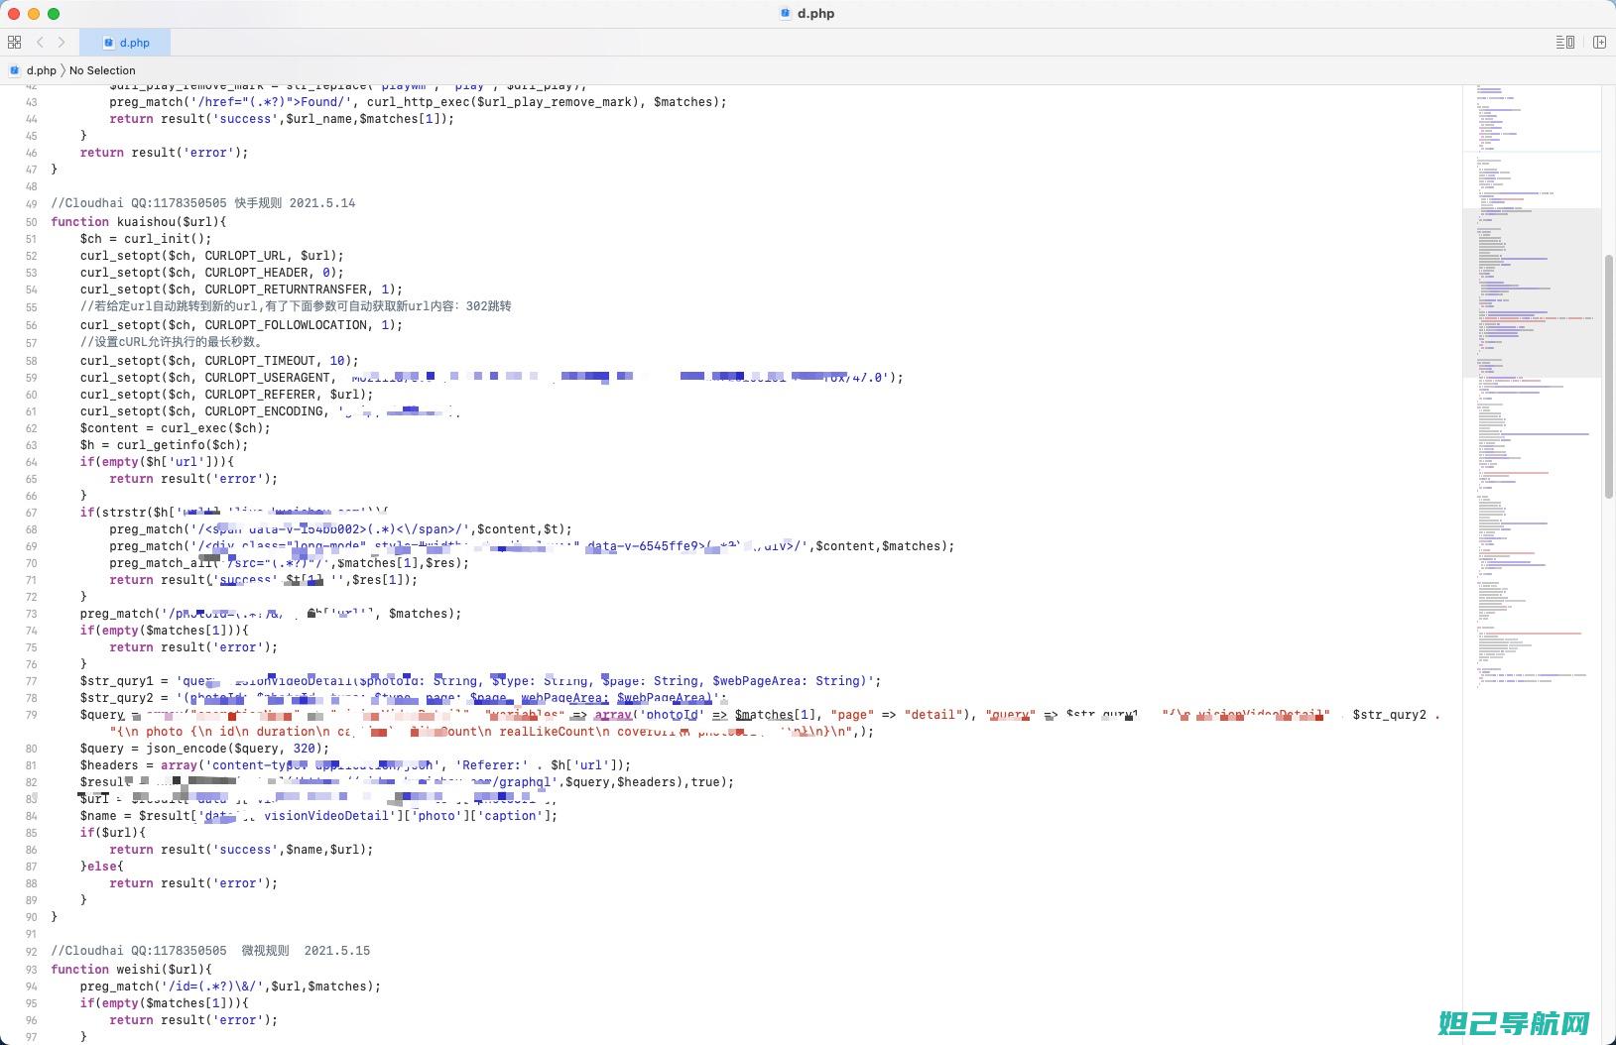
Task: Click the comment ending with 302跳转
Action: (x=296, y=306)
